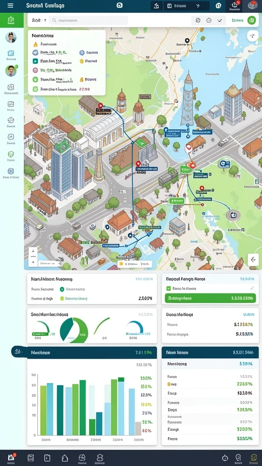The image size is (262, 466).
Task: Click the upload icon in the header
Action: [156, 5]
